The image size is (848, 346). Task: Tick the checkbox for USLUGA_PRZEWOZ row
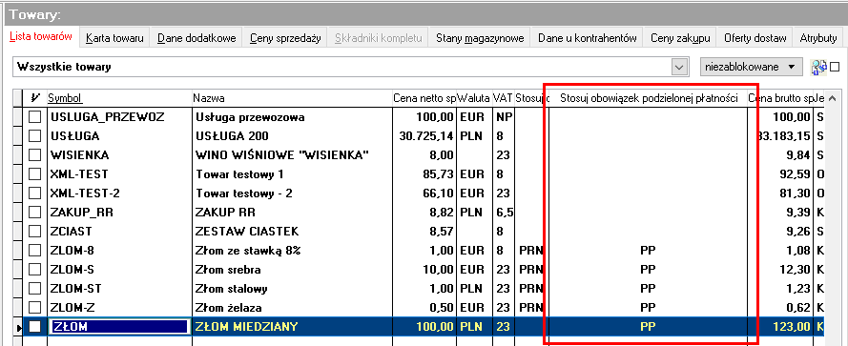pyautogui.click(x=35, y=117)
